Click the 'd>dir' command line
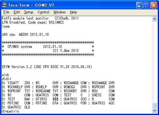159x115 pixels. [7, 79]
